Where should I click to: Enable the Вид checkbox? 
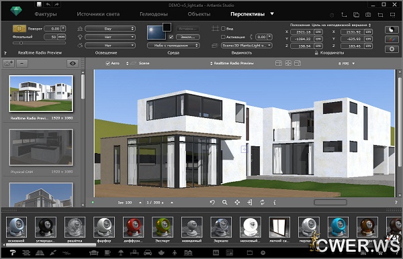[x=223, y=28]
